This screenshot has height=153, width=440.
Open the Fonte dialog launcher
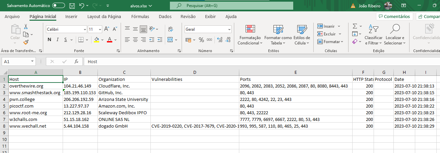pyautogui.click(x=118, y=51)
